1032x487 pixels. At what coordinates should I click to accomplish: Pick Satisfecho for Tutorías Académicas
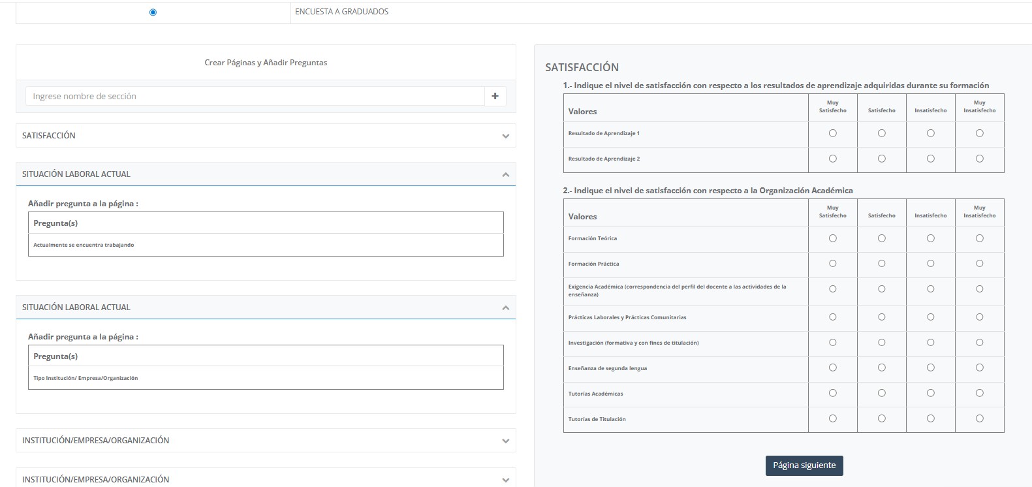click(x=881, y=394)
